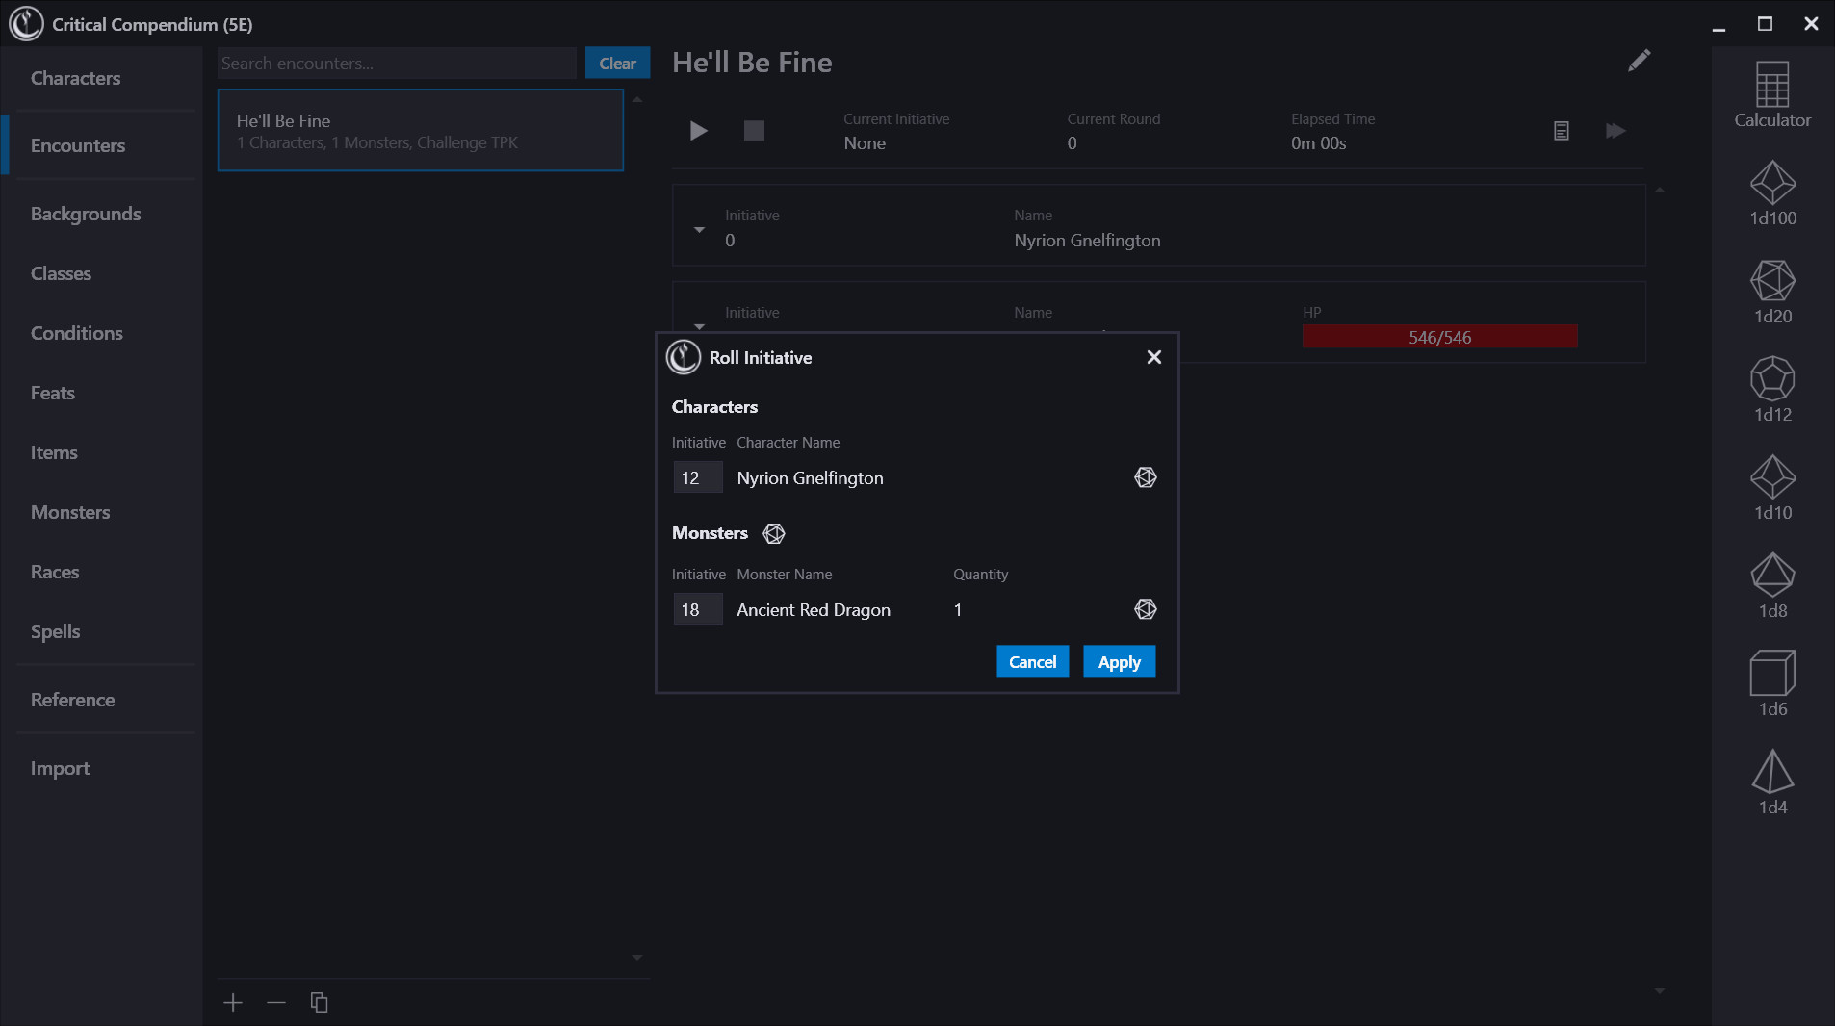
Task: Click the red 546/546 HP bar
Action: [x=1438, y=337]
